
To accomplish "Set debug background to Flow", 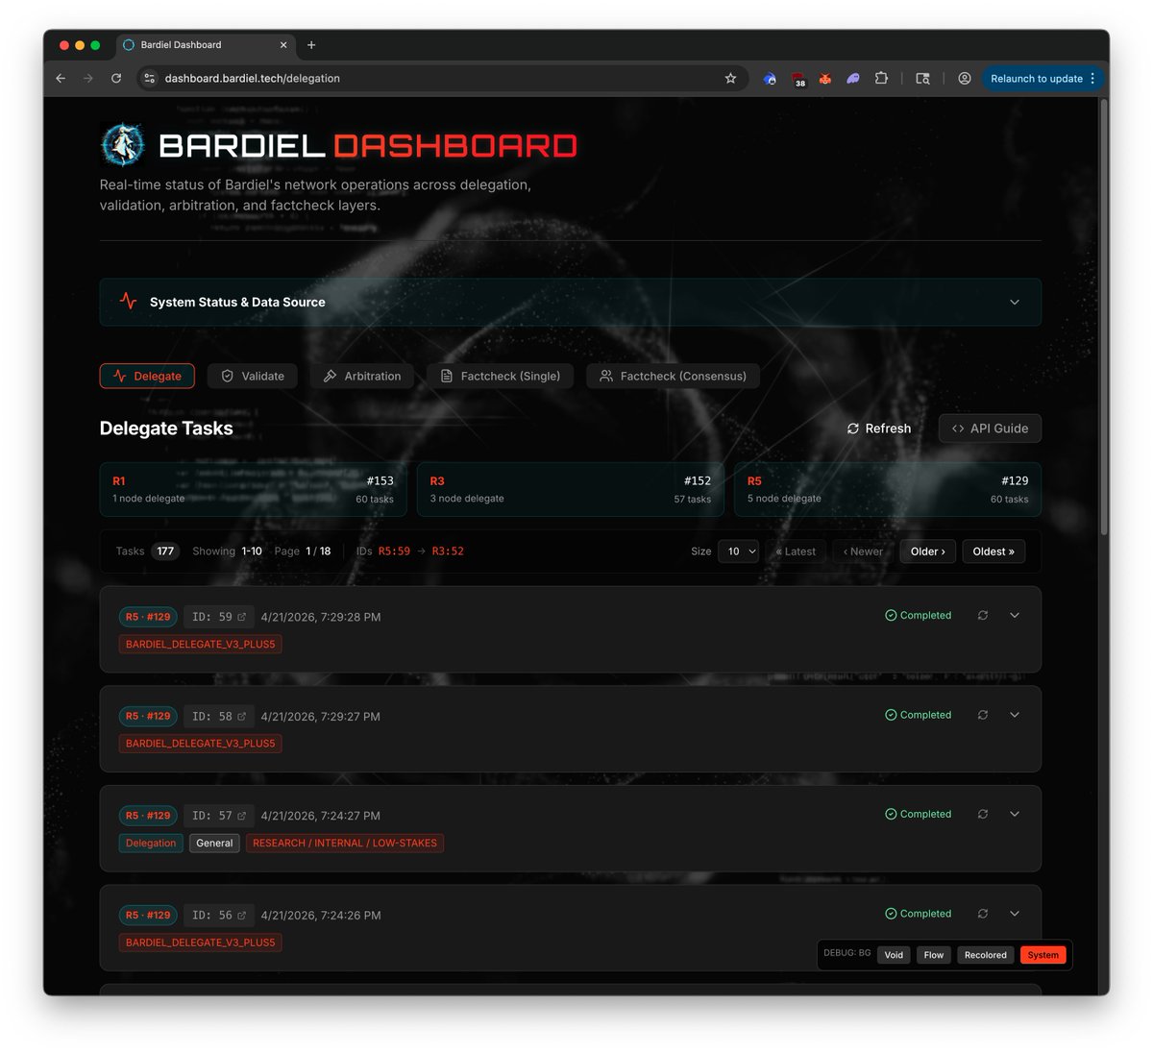I will point(934,955).
